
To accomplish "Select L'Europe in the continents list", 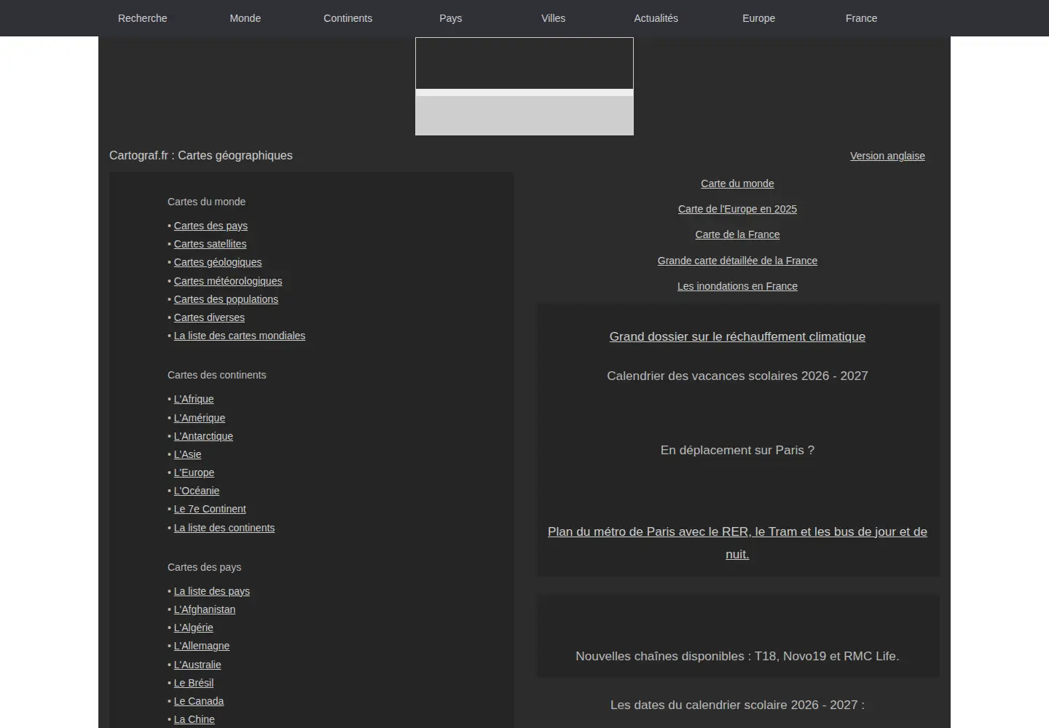I will [x=194, y=472].
